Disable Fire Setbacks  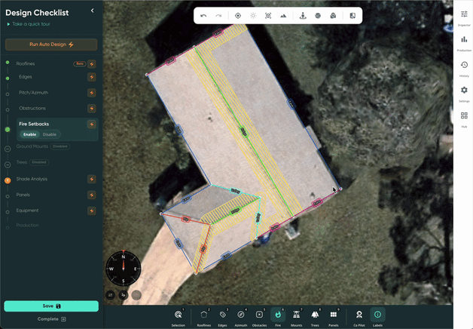click(50, 134)
